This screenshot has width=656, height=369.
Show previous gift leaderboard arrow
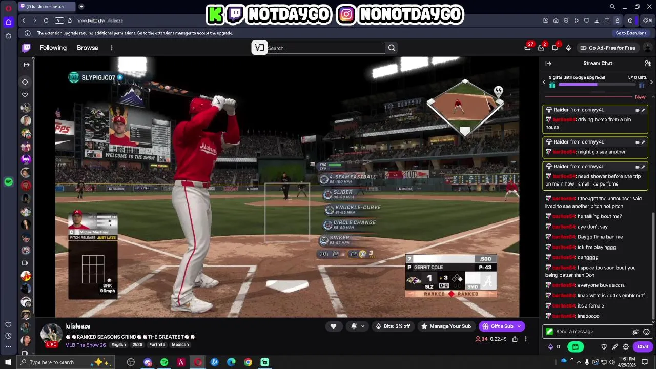tap(544, 82)
